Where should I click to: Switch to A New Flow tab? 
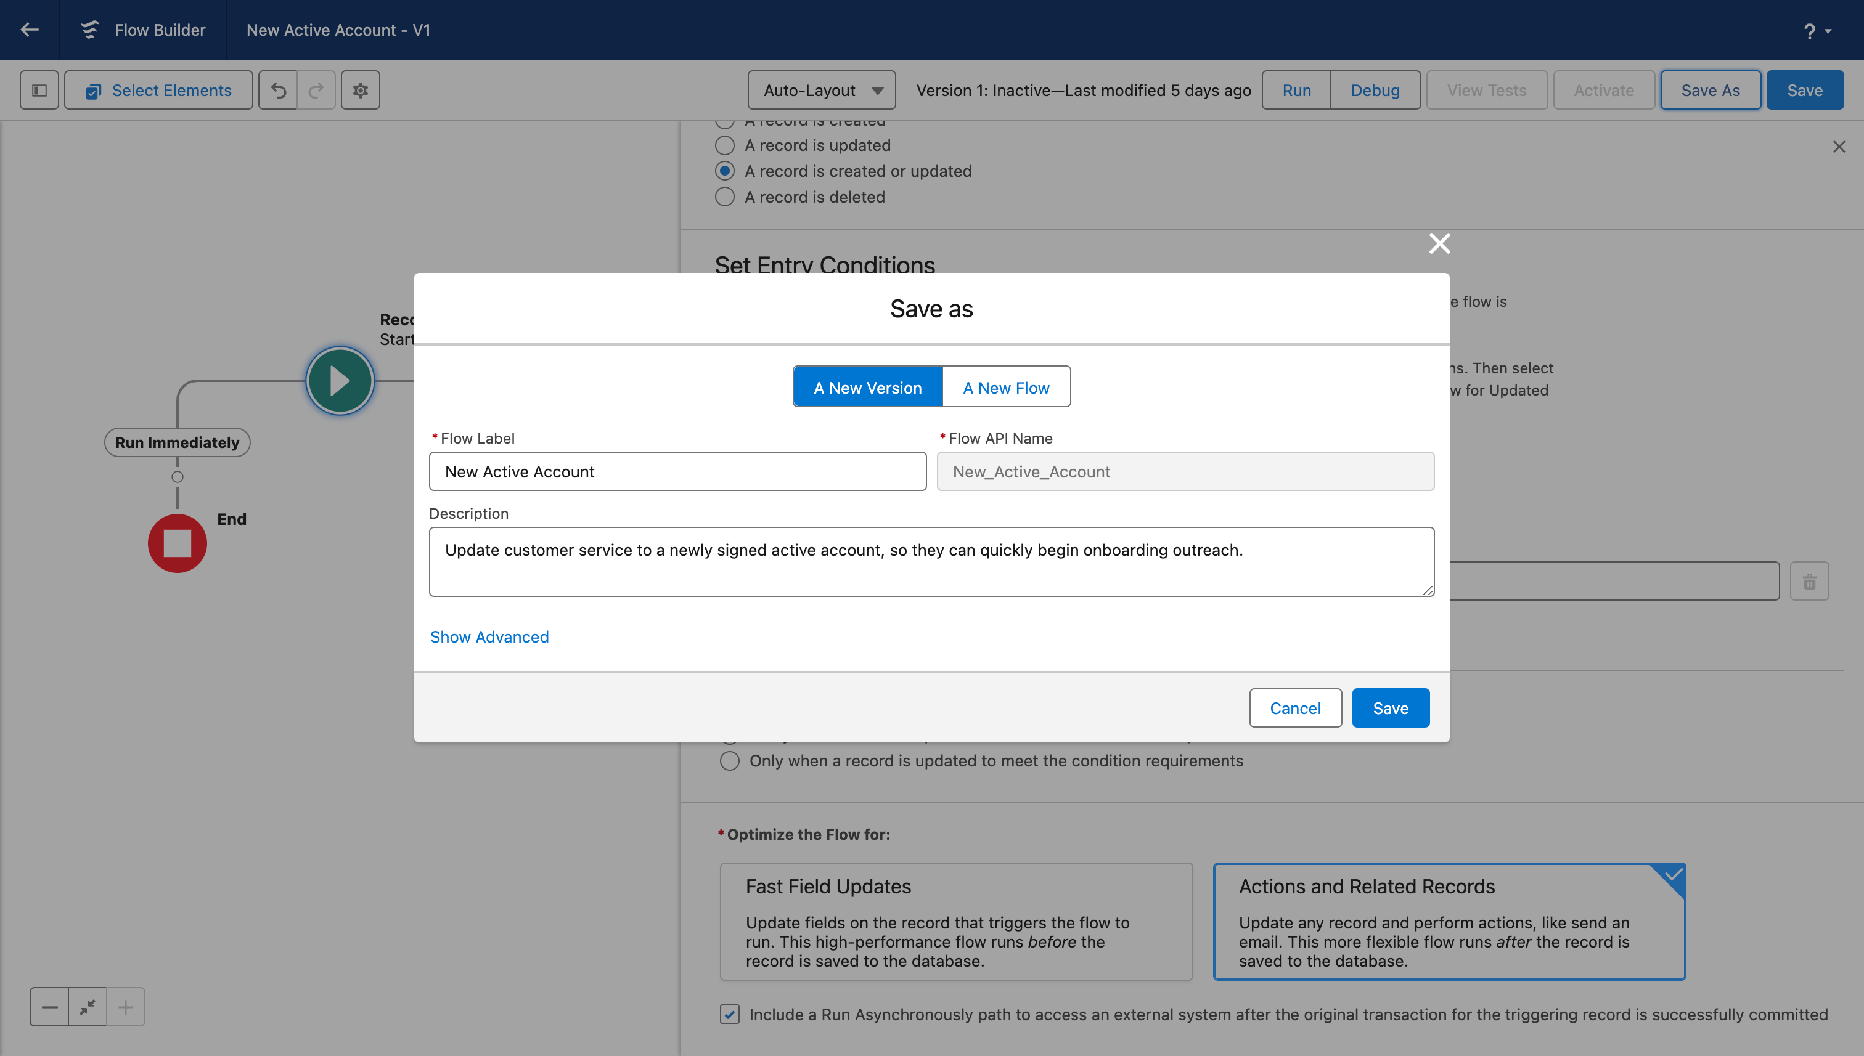(x=1005, y=388)
